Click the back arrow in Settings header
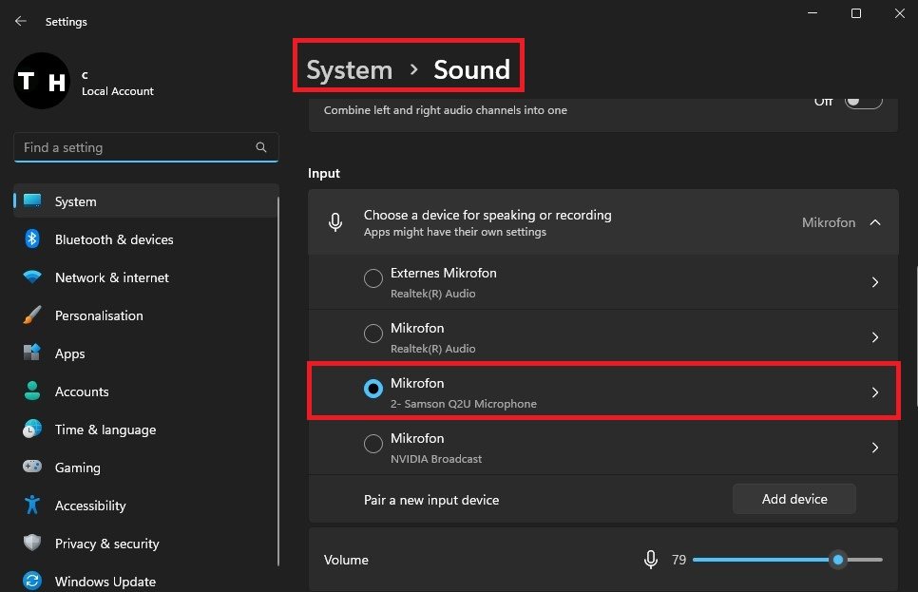 click(21, 21)
